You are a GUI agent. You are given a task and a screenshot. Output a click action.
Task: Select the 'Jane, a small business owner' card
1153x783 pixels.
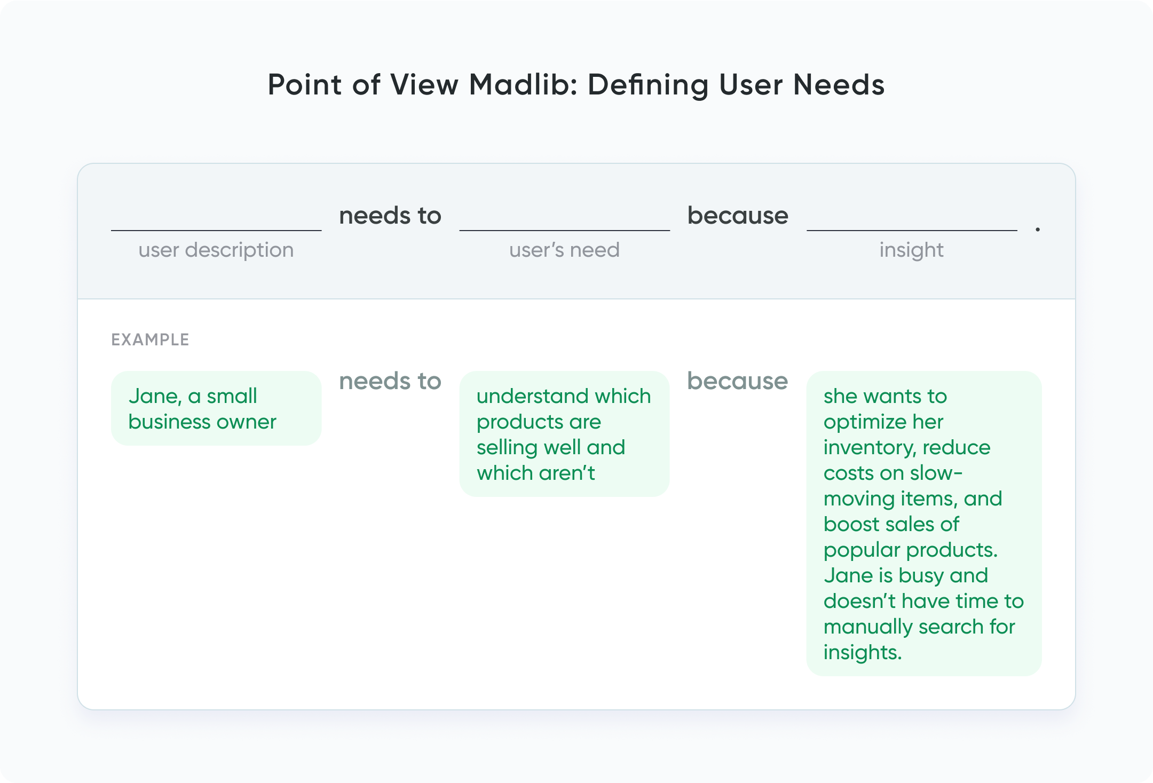(x=216, y=408)
